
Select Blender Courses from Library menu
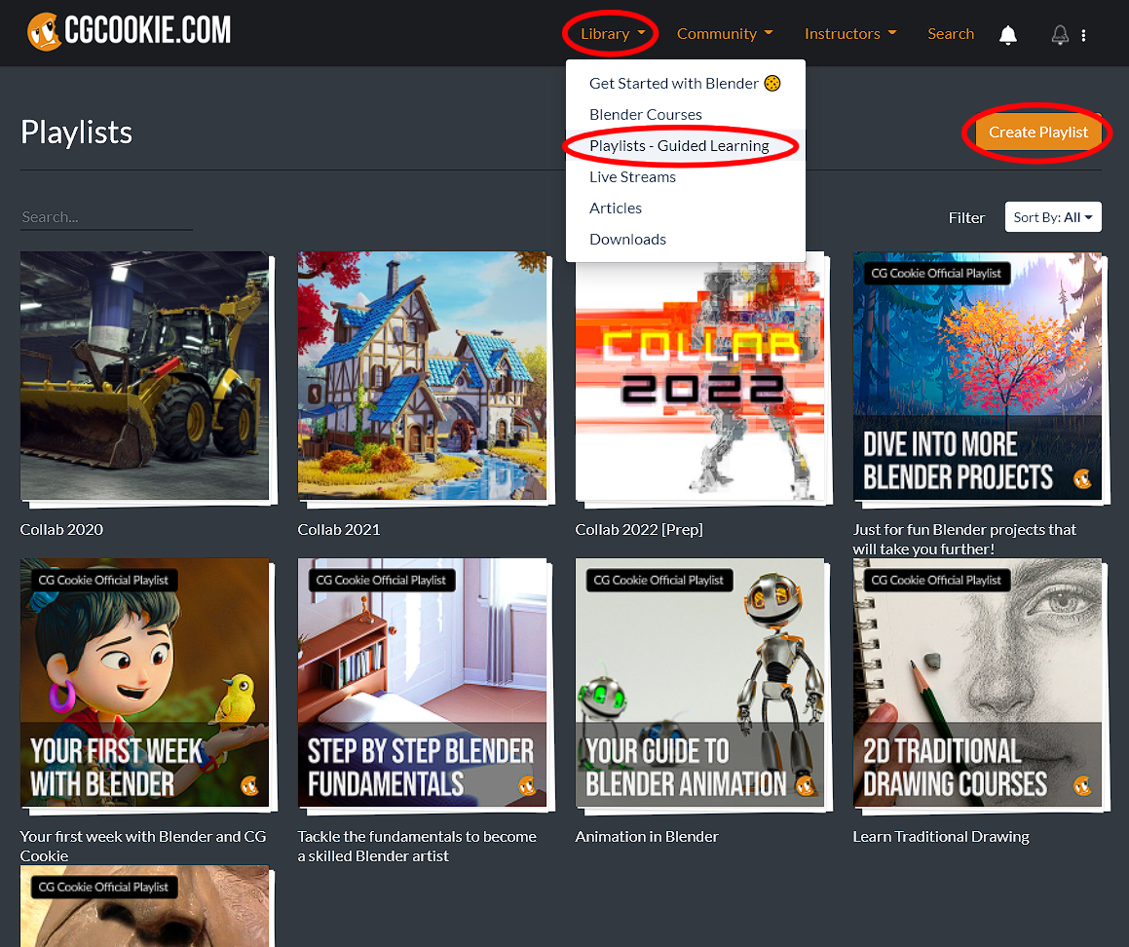pos(685,115)
